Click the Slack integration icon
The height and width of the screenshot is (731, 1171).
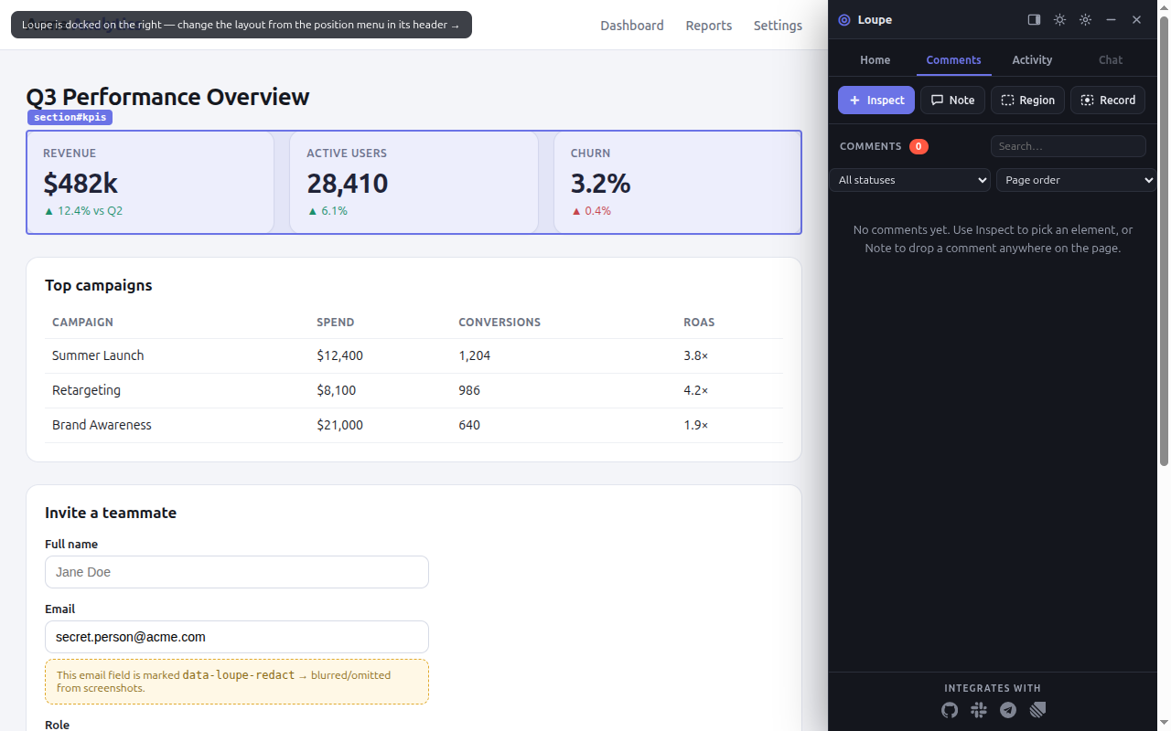tap(979, 710)
